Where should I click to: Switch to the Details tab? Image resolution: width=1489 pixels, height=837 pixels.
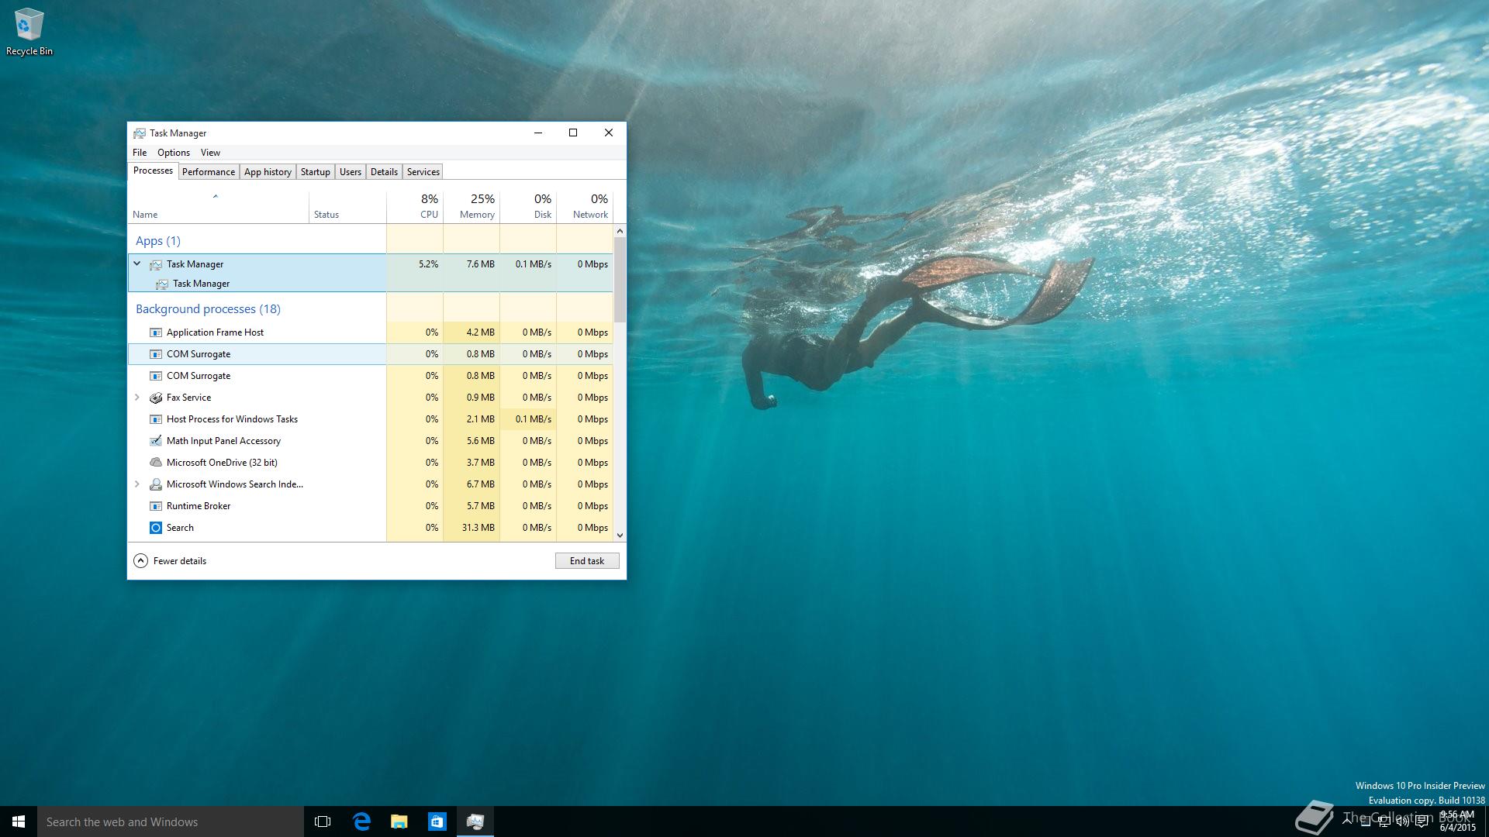[384, 172]
